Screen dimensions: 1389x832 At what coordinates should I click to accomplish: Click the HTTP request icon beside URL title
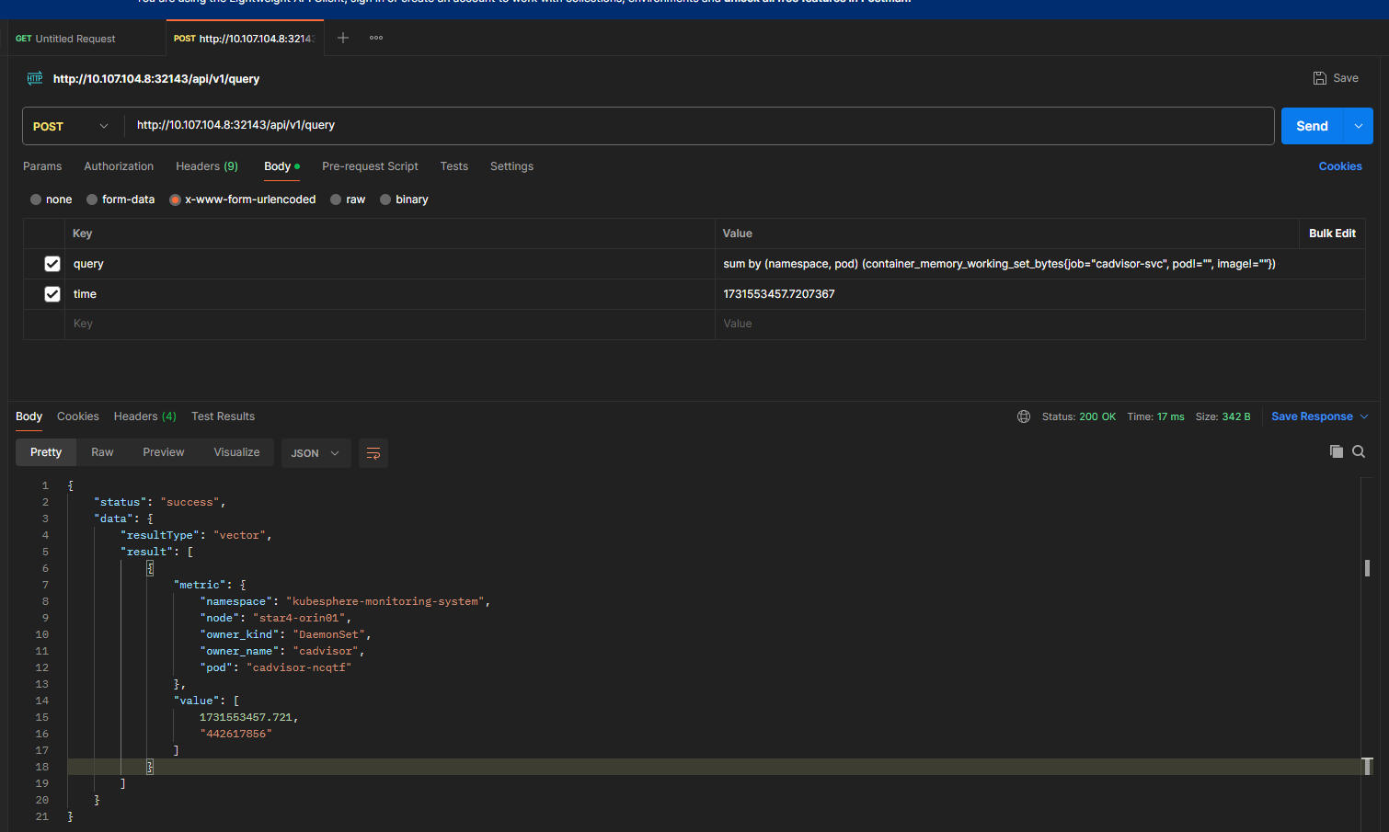point(35,78)
